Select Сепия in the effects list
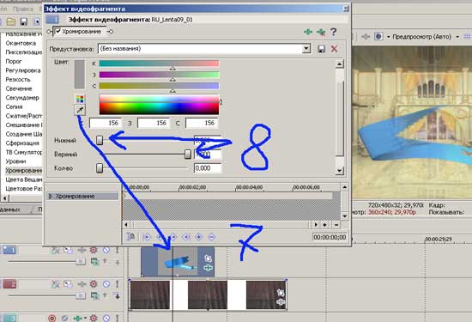This screenshot has width=472, height=322. [x=14, y=106]
